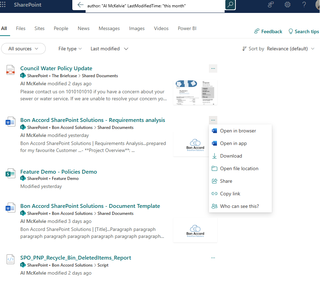The width and height of the screenshot is (320, 283).
Task: Open the Settings gear icon
Action: pos(288,5)
